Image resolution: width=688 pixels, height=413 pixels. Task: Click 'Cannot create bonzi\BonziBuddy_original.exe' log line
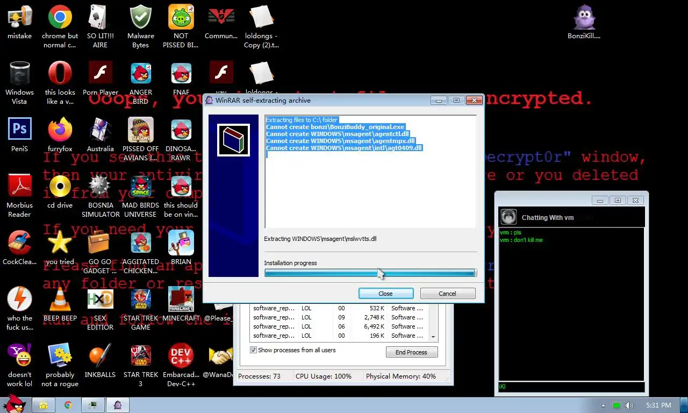pyautogui.click(x=335, y=127)
